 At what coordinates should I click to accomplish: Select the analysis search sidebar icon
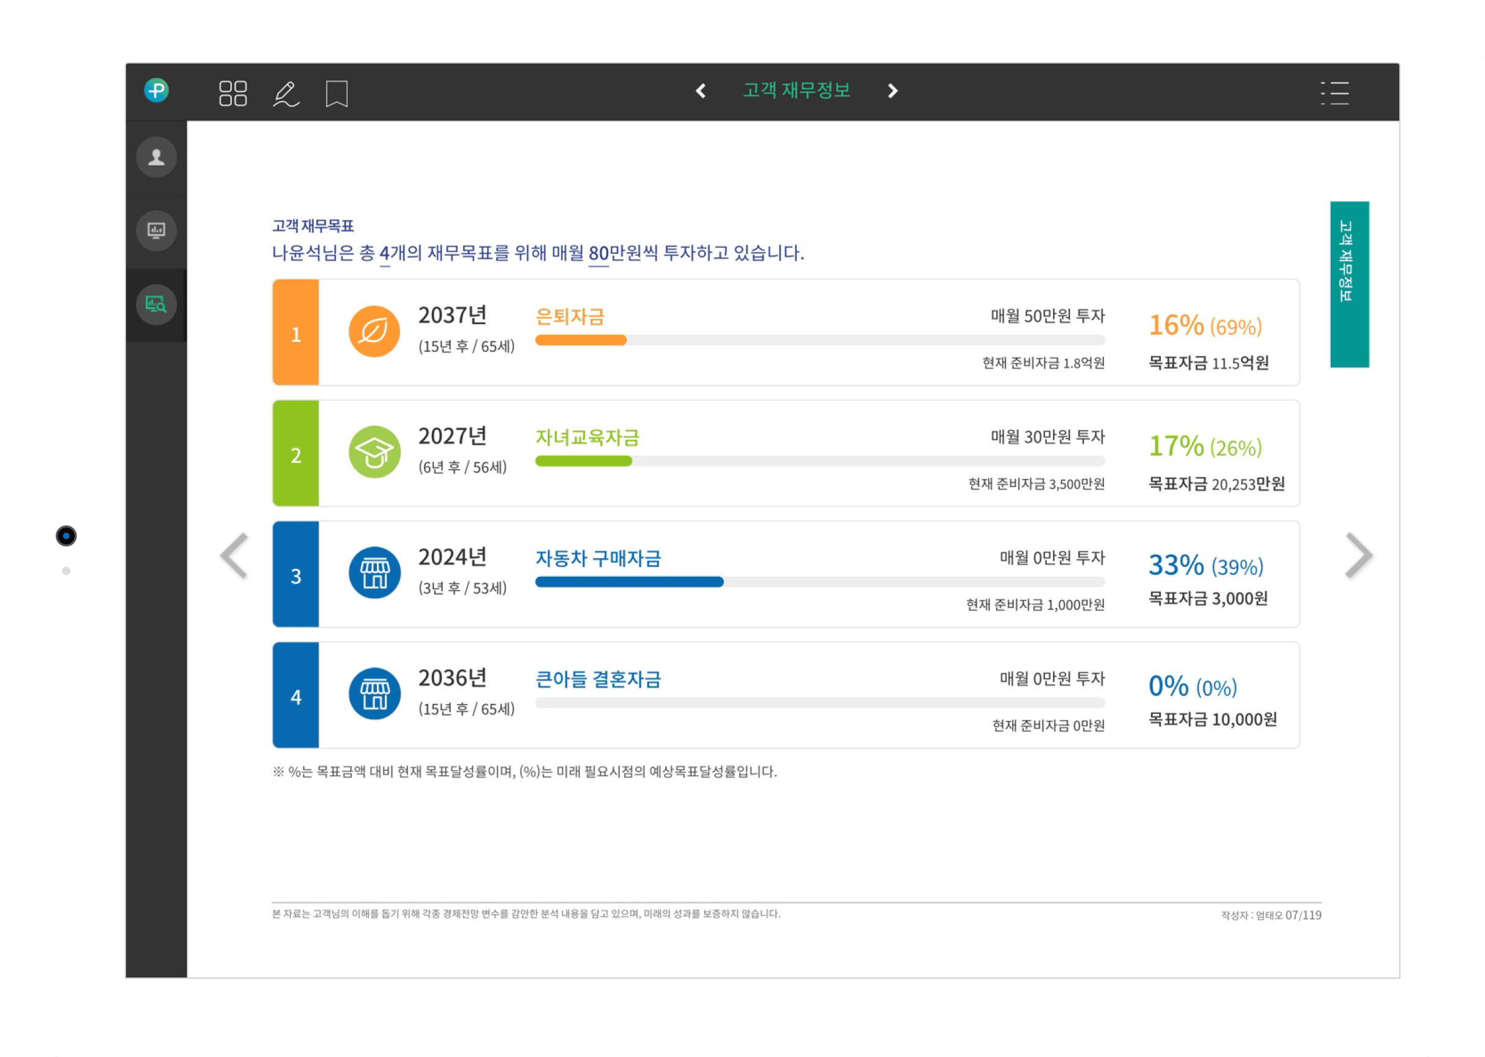tap(156, 304)
